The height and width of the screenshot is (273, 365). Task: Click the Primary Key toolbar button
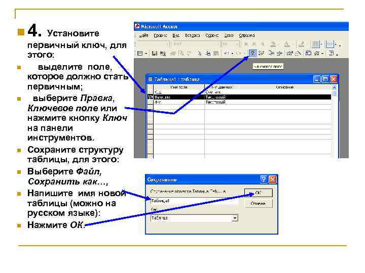252,54
